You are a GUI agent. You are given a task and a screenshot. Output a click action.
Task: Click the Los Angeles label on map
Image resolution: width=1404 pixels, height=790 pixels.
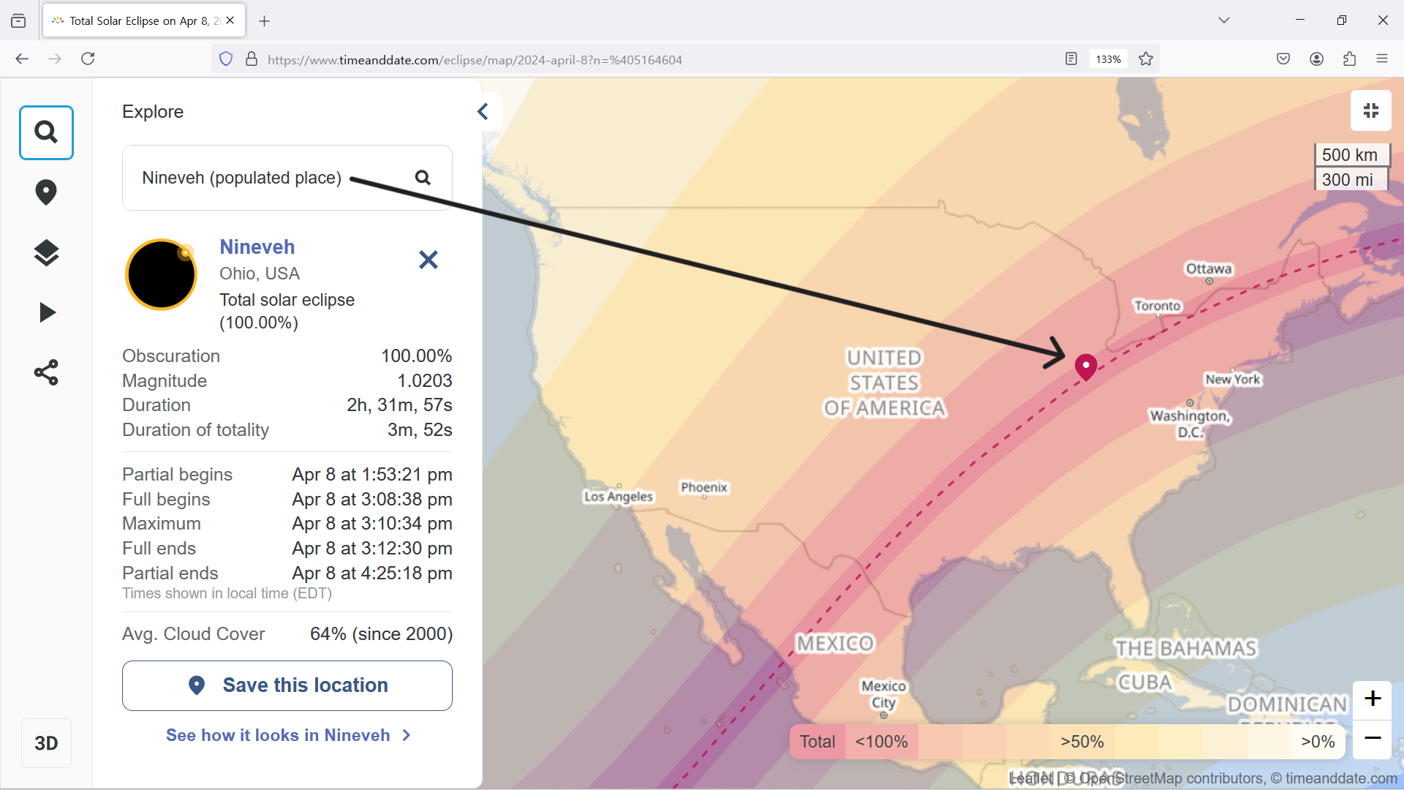coord(618,496)
